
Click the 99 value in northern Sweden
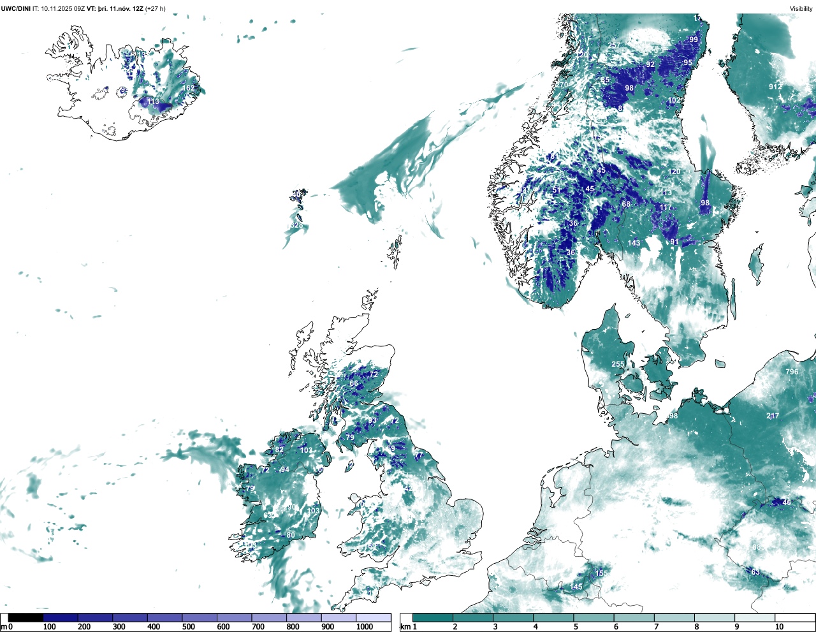694,40
